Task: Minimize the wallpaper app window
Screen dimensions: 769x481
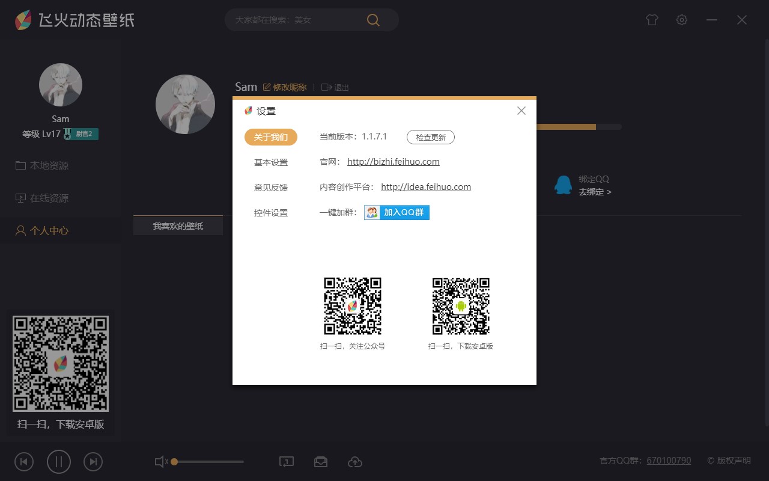Action: coord(712,20)
